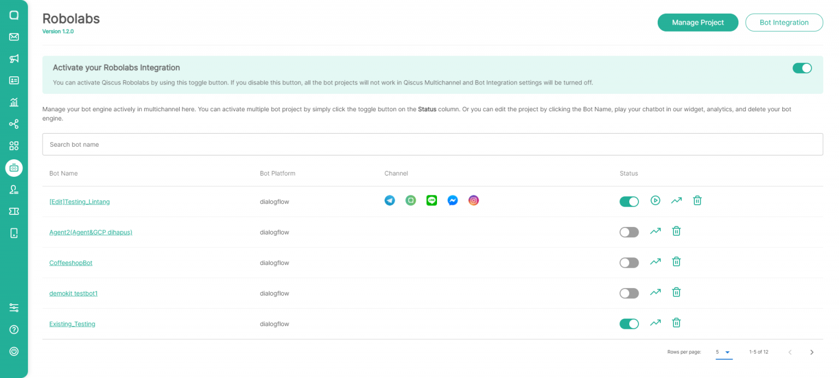Turn off Existing_Testing bot status

click(x=629, y=323)
